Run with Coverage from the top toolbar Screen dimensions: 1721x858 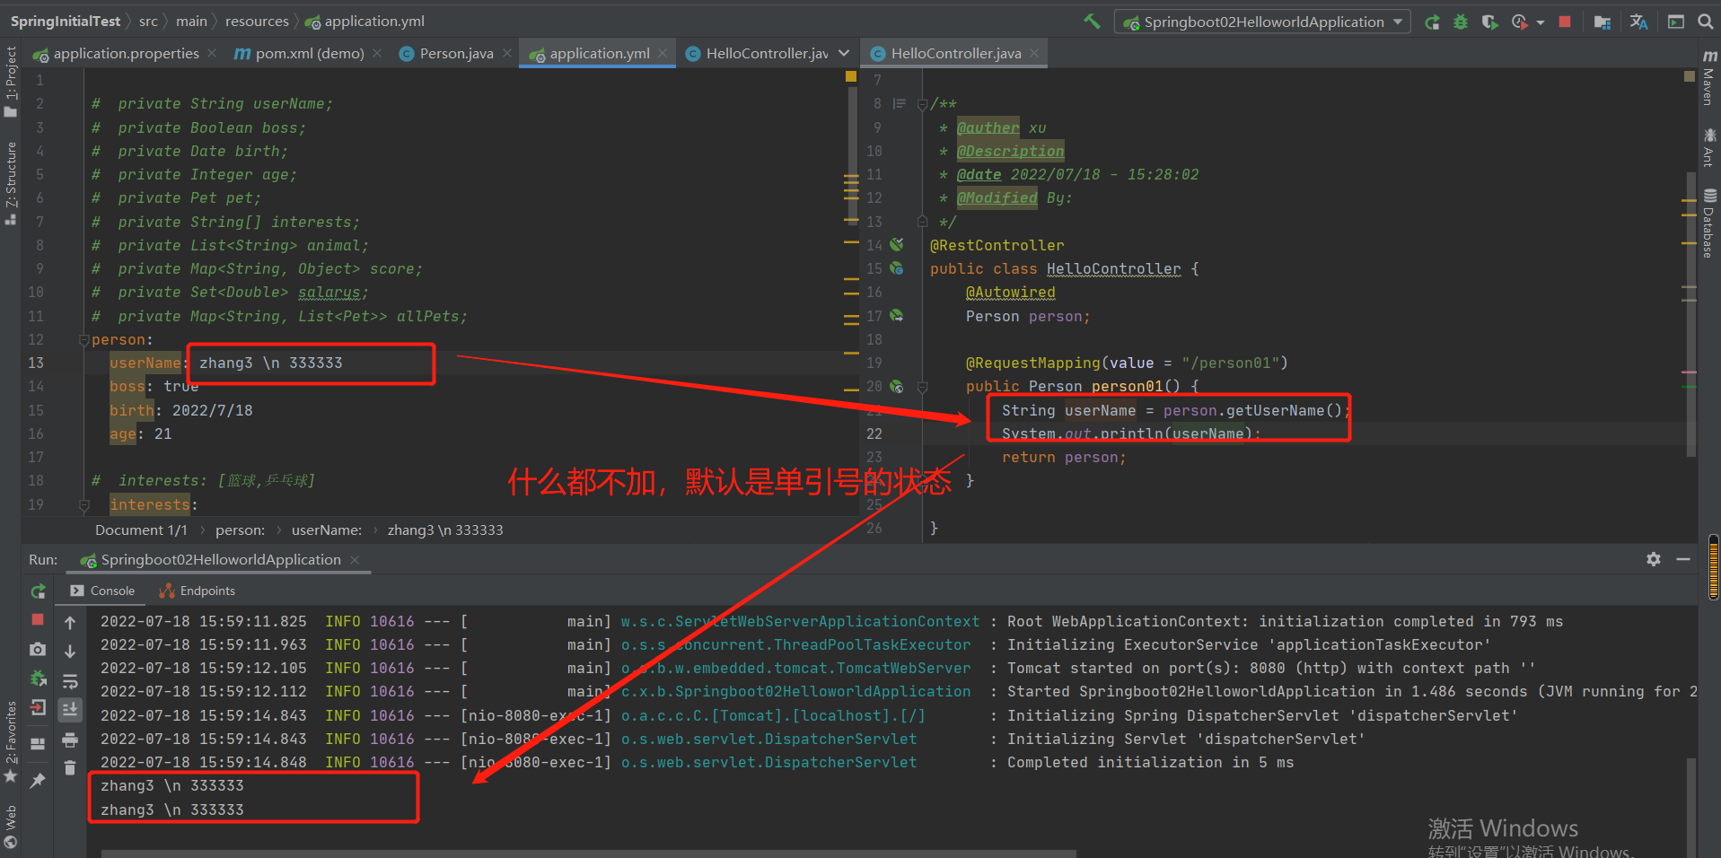[x=1489, y=22]
